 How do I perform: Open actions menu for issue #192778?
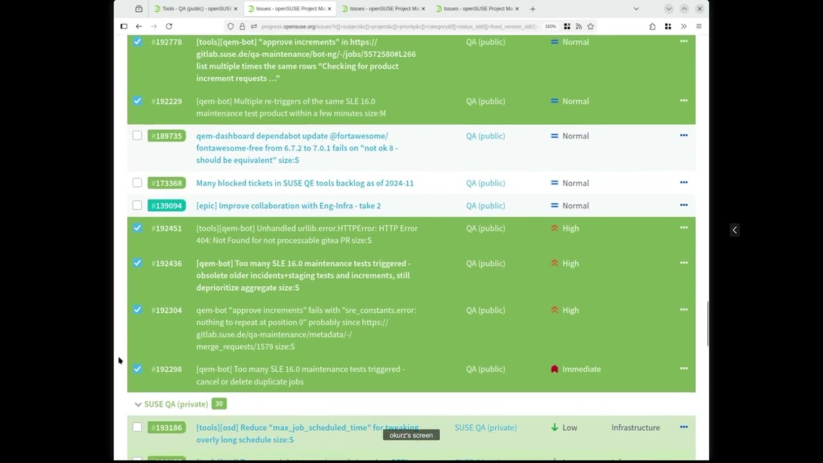[x=683, y=41]
